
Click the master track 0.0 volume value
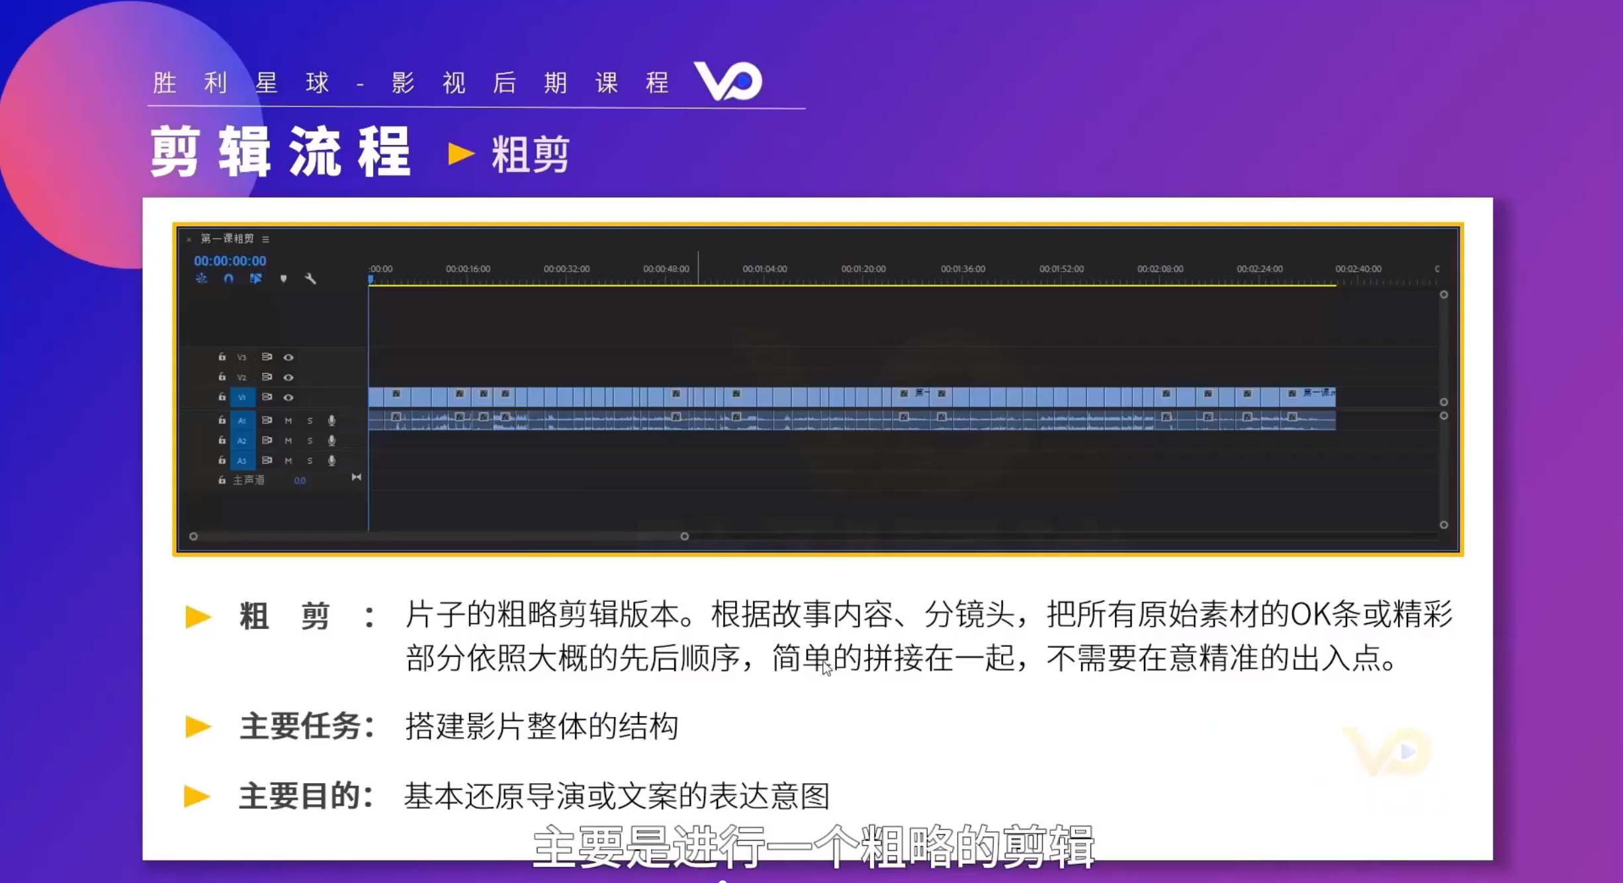pyautogui.click(x=300, y=480)
